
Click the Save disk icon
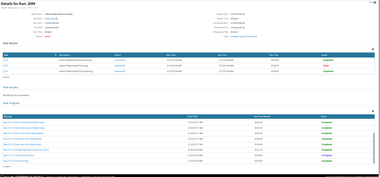[x=375, y=2]
